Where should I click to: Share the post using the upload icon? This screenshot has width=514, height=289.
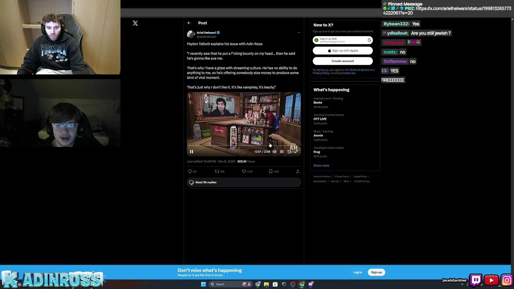point(298,171)
